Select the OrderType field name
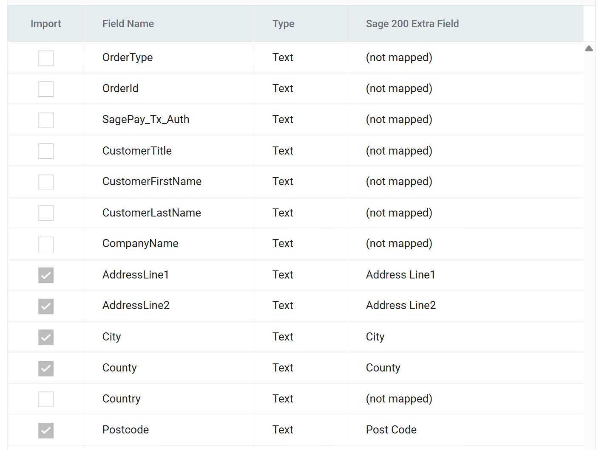602x450 pixels. [x=128, y=57]
